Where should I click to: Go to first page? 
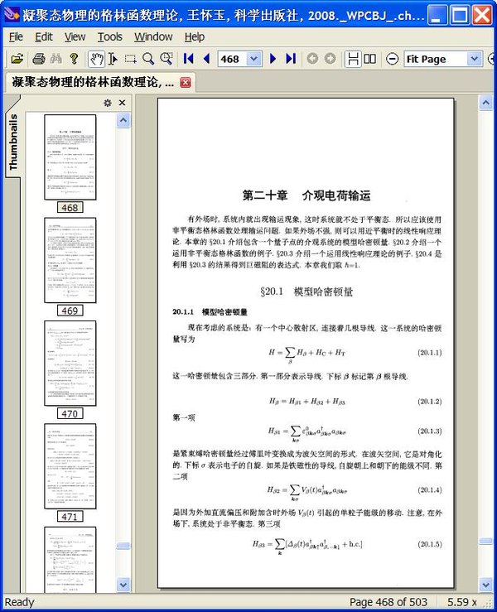[189, 59]
